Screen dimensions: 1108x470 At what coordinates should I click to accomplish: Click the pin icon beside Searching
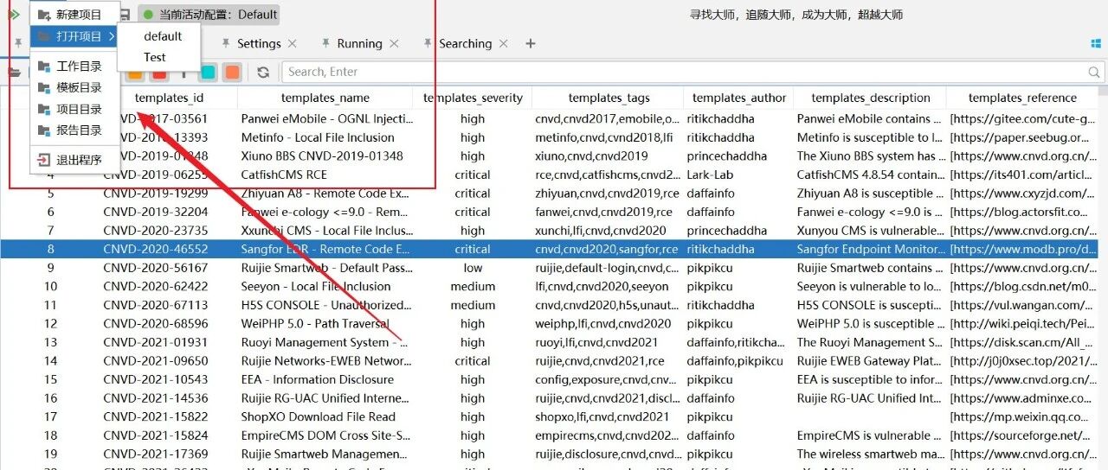coord(428,43)
